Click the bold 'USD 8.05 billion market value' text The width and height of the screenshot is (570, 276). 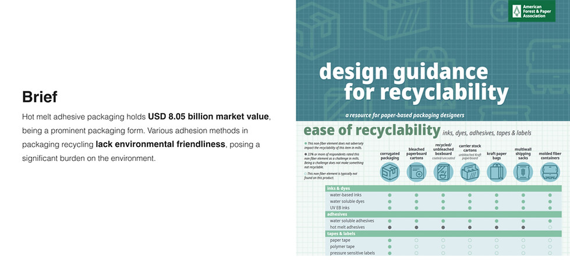pyautogui.click(x=208, y=117)
